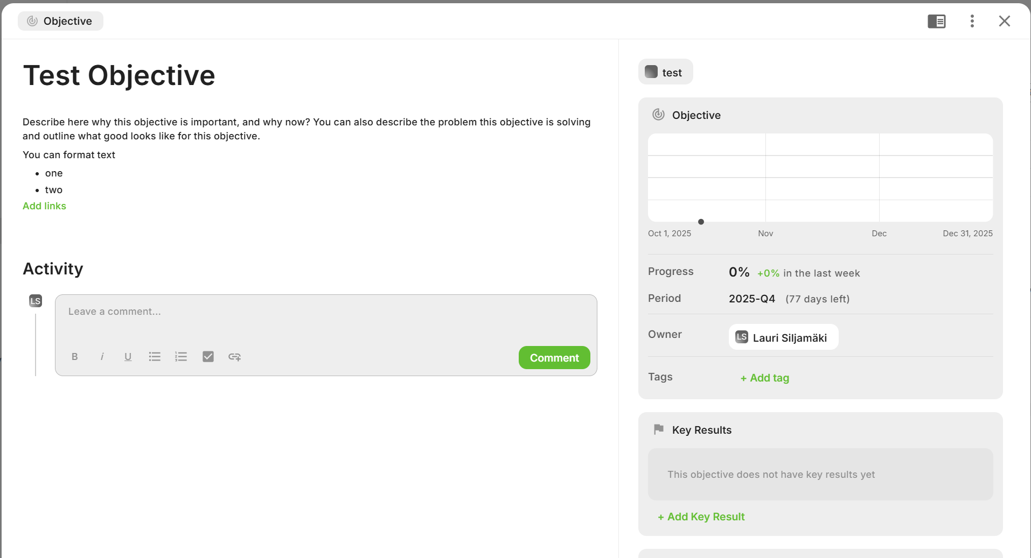
Task: Apply italic formatting in comment box
Action: [102, 357]
